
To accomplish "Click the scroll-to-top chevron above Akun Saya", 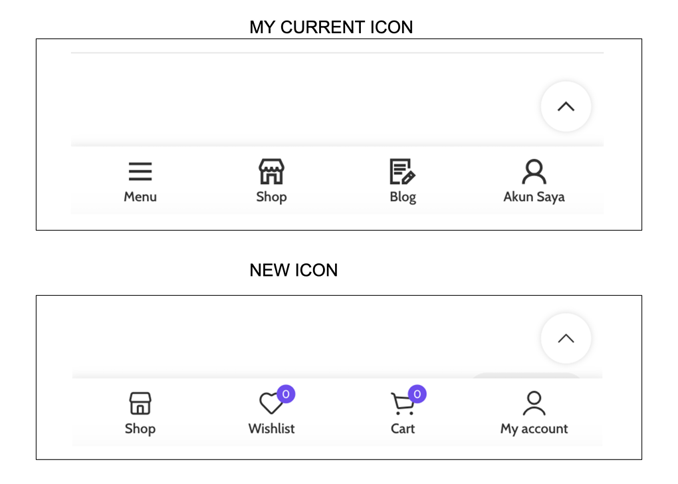I will [x=566, y=106].
